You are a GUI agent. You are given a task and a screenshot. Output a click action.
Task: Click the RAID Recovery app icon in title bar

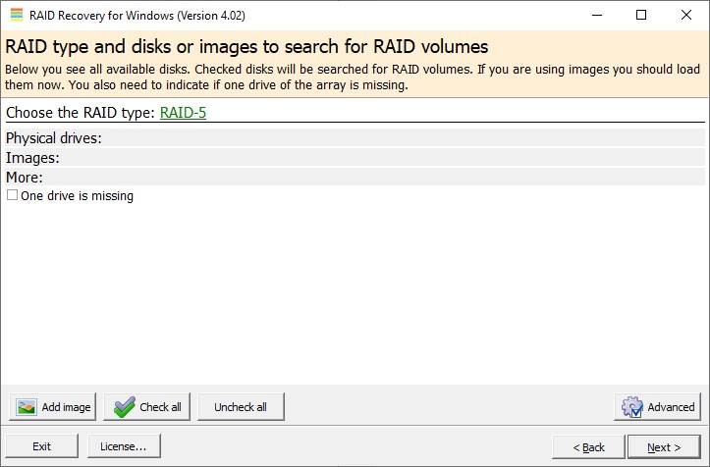click(x=15, y=16)
